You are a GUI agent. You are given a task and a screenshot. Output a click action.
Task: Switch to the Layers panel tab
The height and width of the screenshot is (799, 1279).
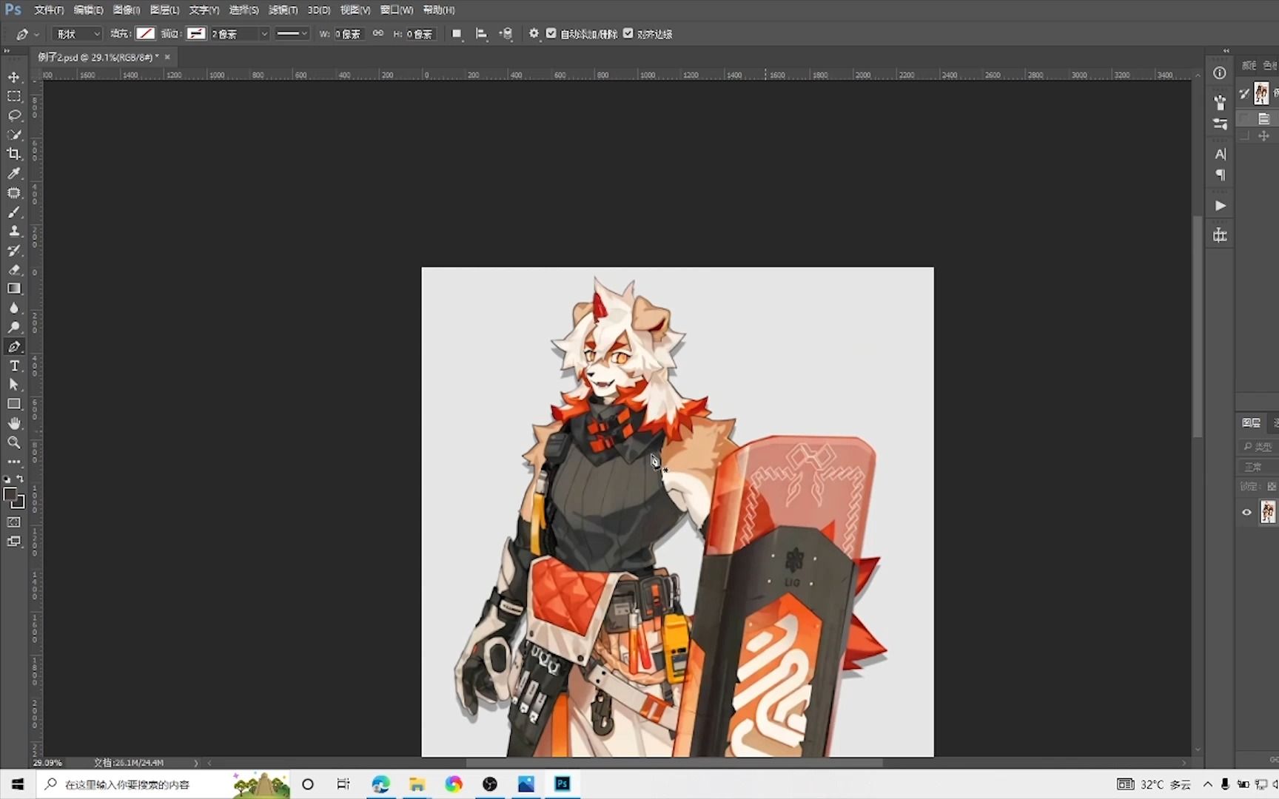click(1252, 422)
